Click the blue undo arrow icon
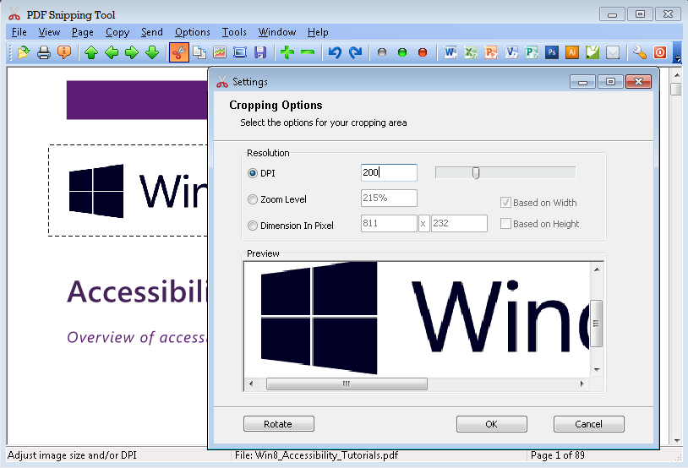This screenshot has width=688, height=468. (x=335, y=52)
